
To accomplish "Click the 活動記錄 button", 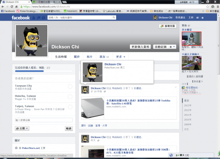I will [161, 47].
